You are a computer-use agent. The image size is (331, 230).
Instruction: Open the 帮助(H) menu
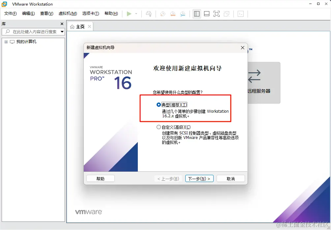111,13
